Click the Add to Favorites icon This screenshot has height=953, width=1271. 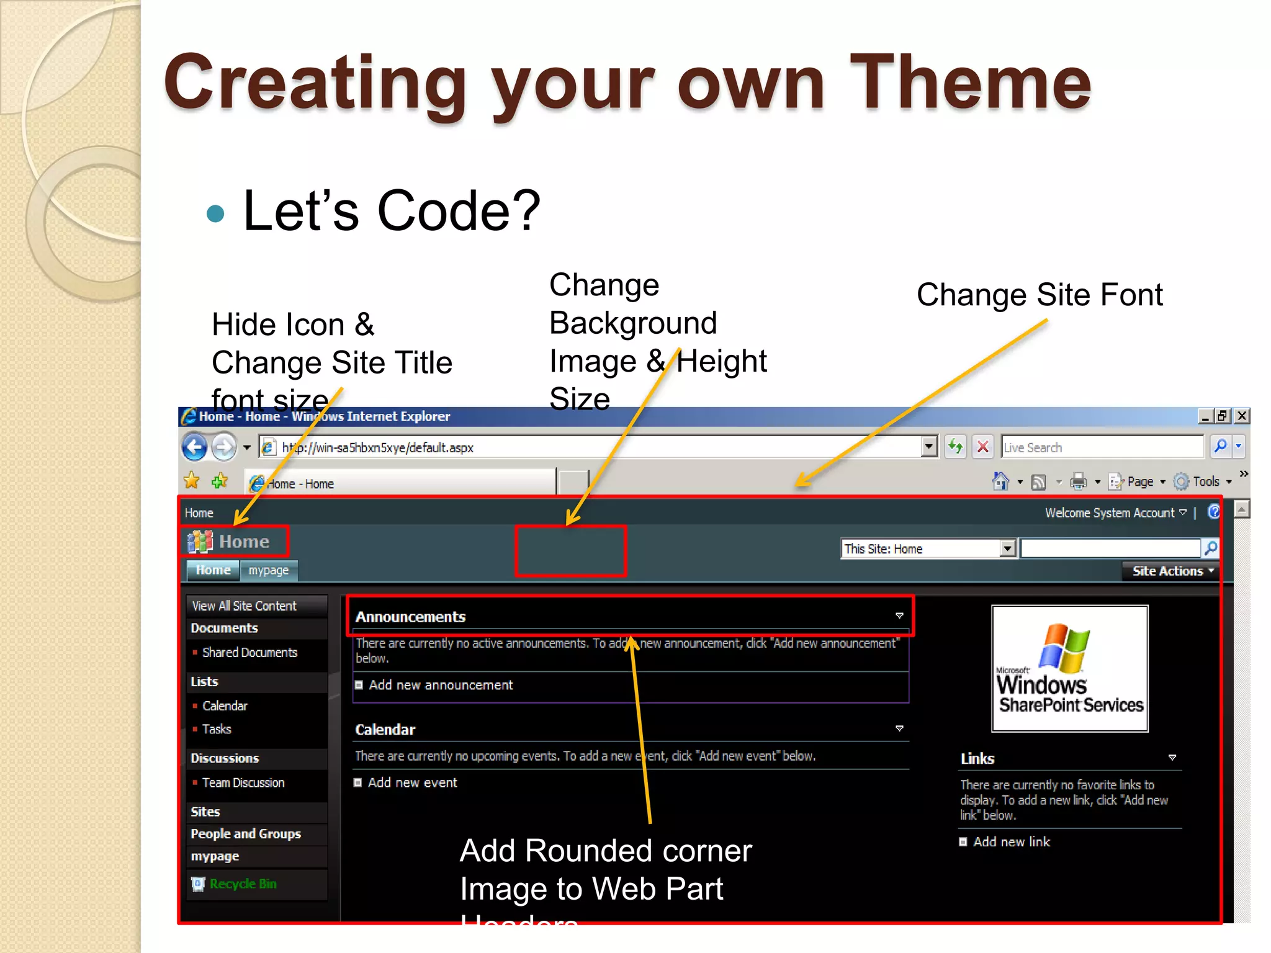point(220,481)
